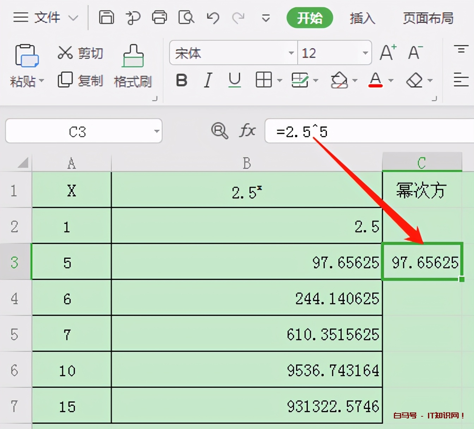Toggle italic formatting
The image size is (474, 429).
coord(208,80)
